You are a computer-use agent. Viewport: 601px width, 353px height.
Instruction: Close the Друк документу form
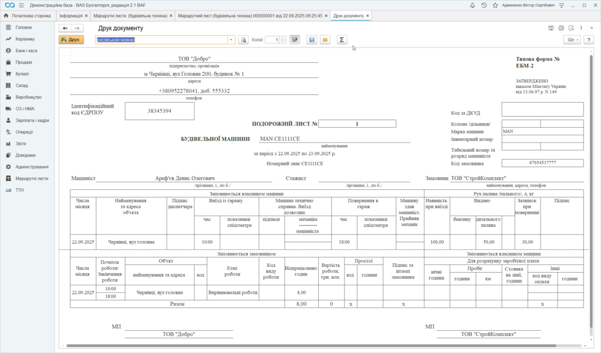point(592,28)
